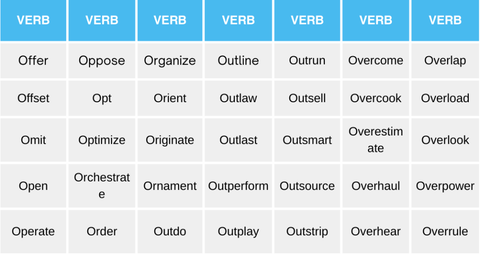Click the word Outstrip
480x270 pixels.
point(307,232)
